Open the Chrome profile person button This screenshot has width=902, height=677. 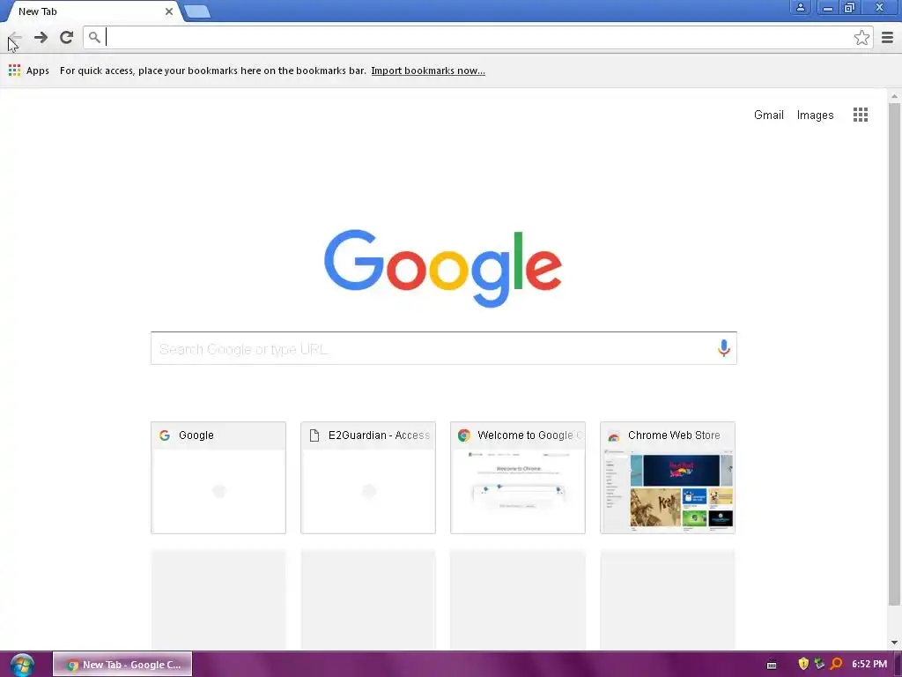tap(800, 7)
